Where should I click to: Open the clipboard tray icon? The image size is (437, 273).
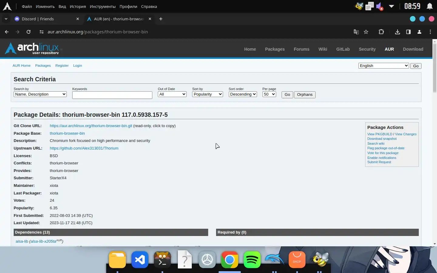coord(369,6)
